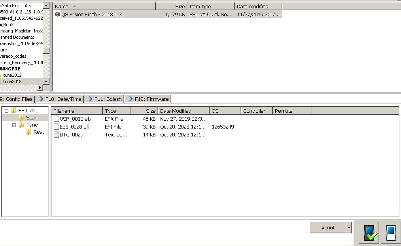The width and height of the screenshot is (401, 246).
Task: Select the oSafe Plus Utility entry
Action: click(x=15, y=6)
